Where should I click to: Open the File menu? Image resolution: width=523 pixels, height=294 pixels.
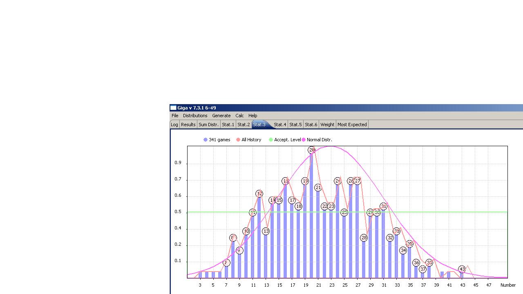click(x=175, y=116)
